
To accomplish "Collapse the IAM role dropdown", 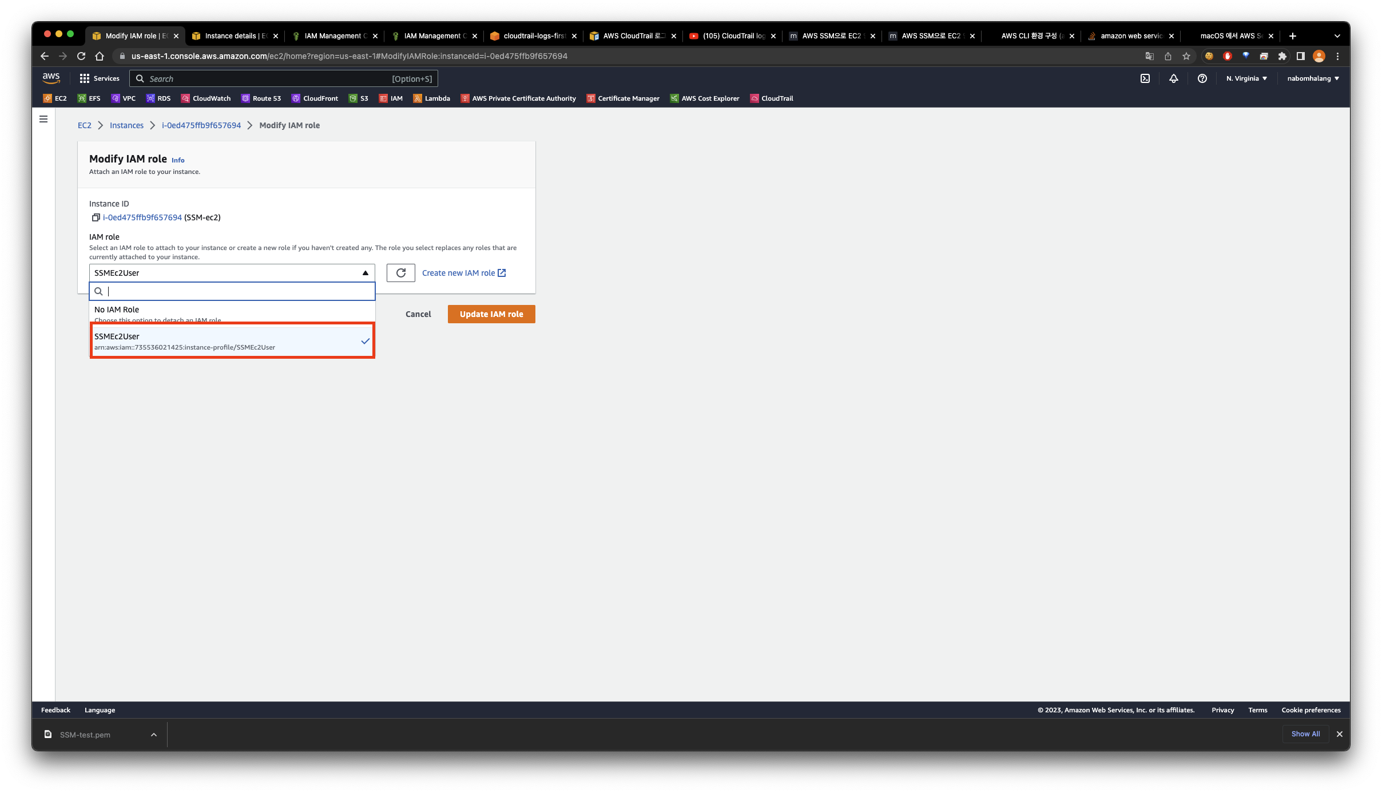I will click(365, 273).
